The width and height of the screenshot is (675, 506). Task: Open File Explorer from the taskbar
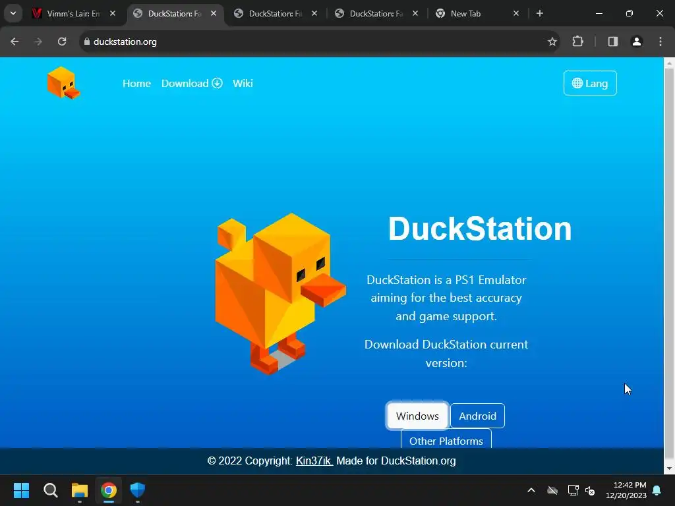click(x=80, y=490)
